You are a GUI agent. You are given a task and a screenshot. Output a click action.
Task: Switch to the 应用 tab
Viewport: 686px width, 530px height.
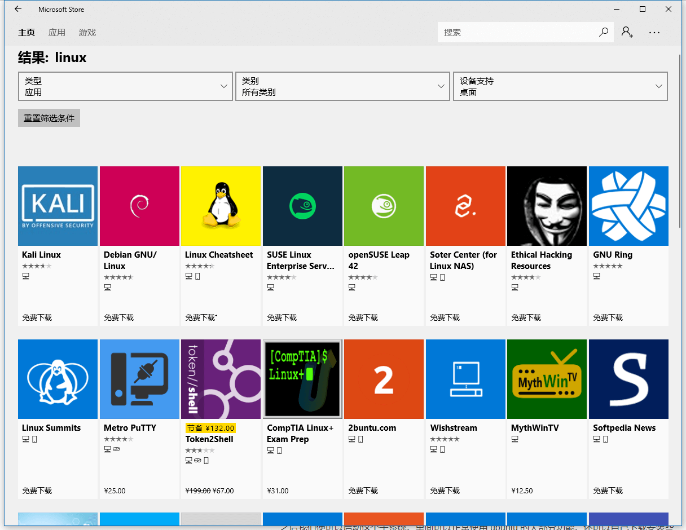click(x=57, y=33)
